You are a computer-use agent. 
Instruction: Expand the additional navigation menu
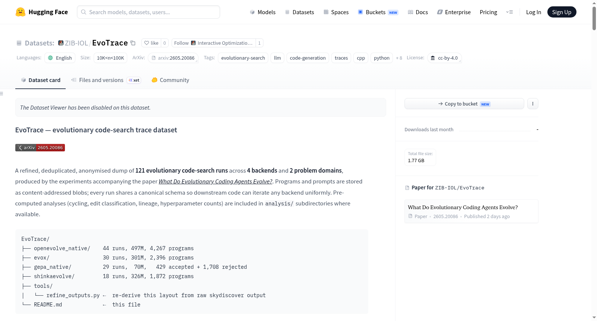point(509,12)
